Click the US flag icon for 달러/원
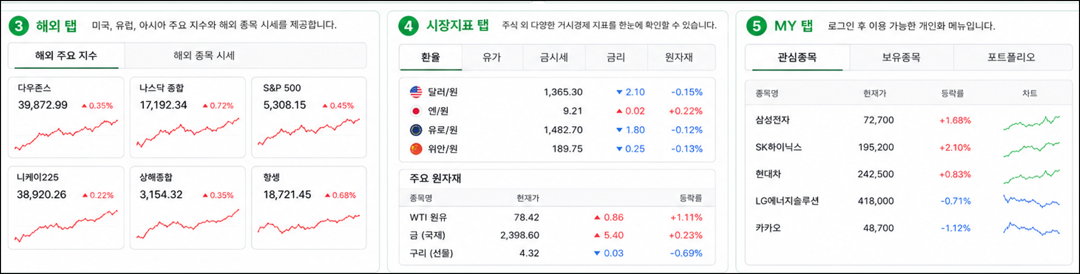1080x274 pixels. point(416,92)
